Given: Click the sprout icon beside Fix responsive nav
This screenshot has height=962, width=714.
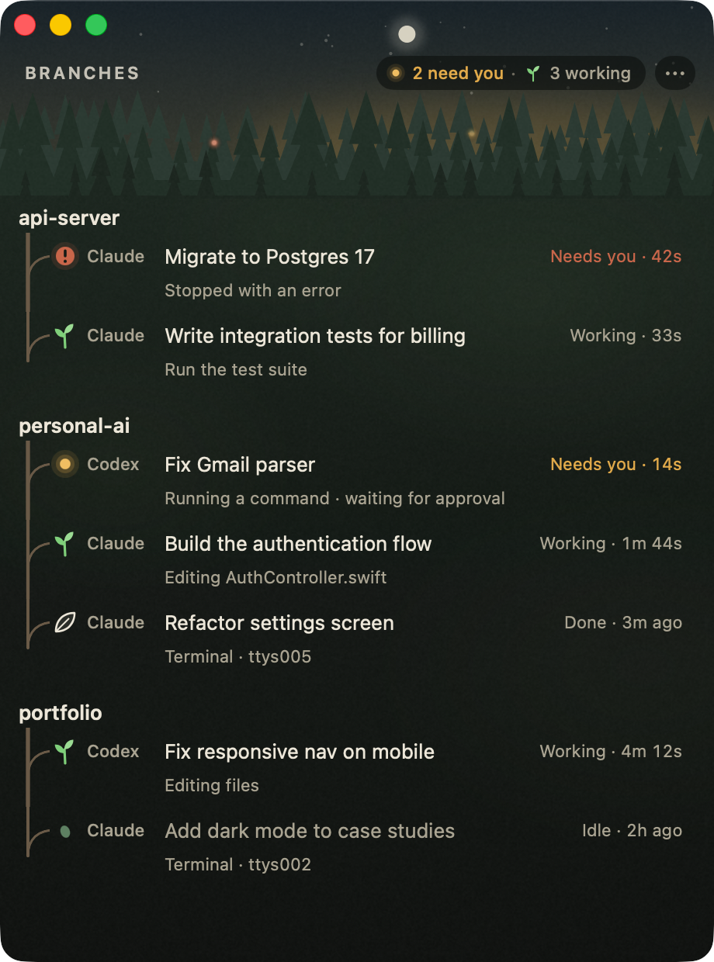Looking at the screenshot, I should click(65, 751).
